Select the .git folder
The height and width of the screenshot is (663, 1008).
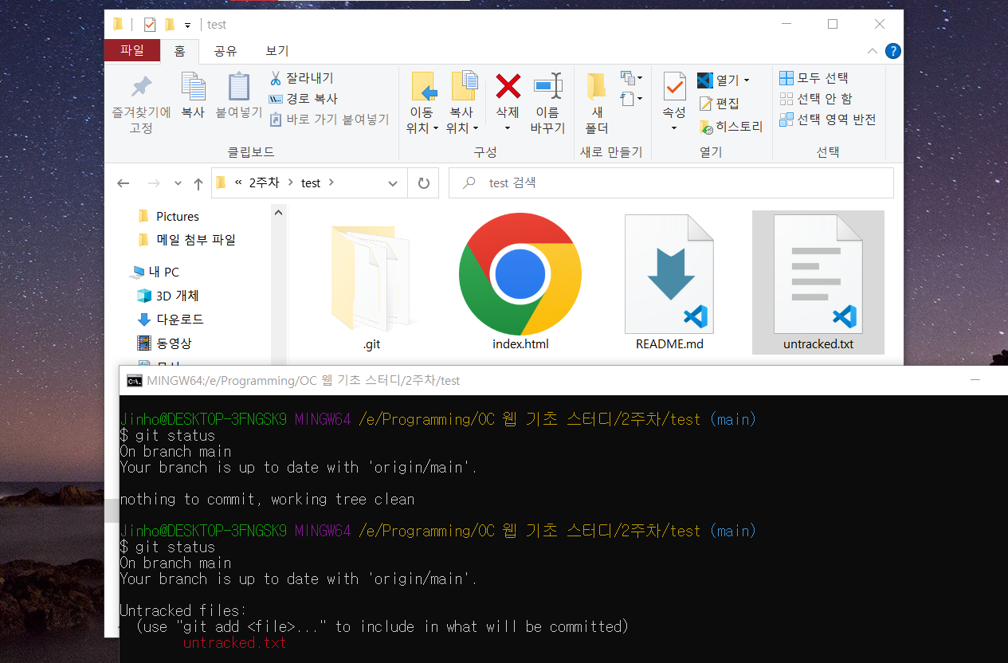tap(371, 282)
